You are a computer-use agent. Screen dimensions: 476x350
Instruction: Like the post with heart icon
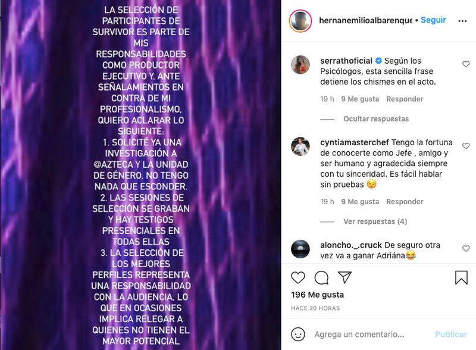point(298,277)
